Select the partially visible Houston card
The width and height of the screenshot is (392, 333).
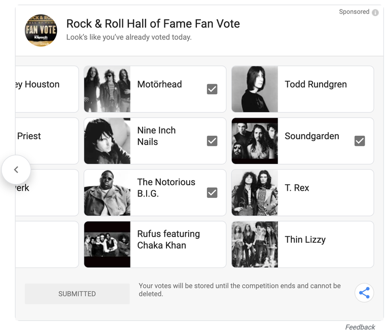point(47,89)
